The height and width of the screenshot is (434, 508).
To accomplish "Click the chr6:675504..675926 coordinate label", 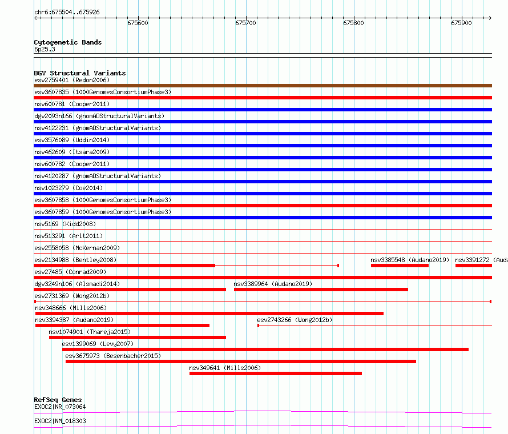I will (67, 12).
